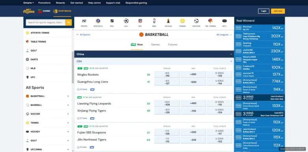
Task: Bet Xinjiang Flying Tigers spread -10.5
Action: pyautogui.click(x=167, y=111)
